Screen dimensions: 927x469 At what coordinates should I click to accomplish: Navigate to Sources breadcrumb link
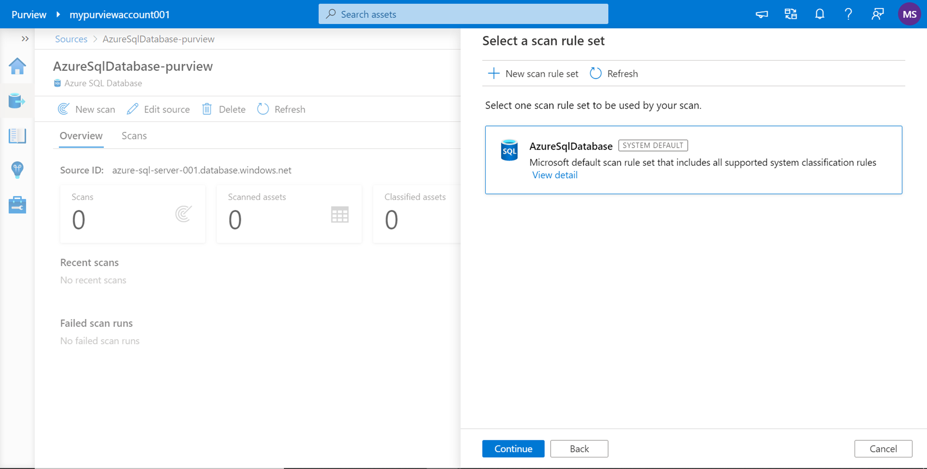[71, 39]
